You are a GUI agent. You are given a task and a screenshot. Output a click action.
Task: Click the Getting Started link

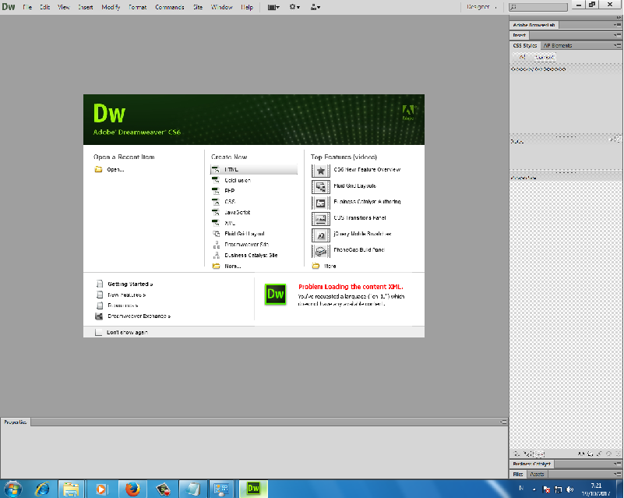pyautogui.click(x=130, y=284)
